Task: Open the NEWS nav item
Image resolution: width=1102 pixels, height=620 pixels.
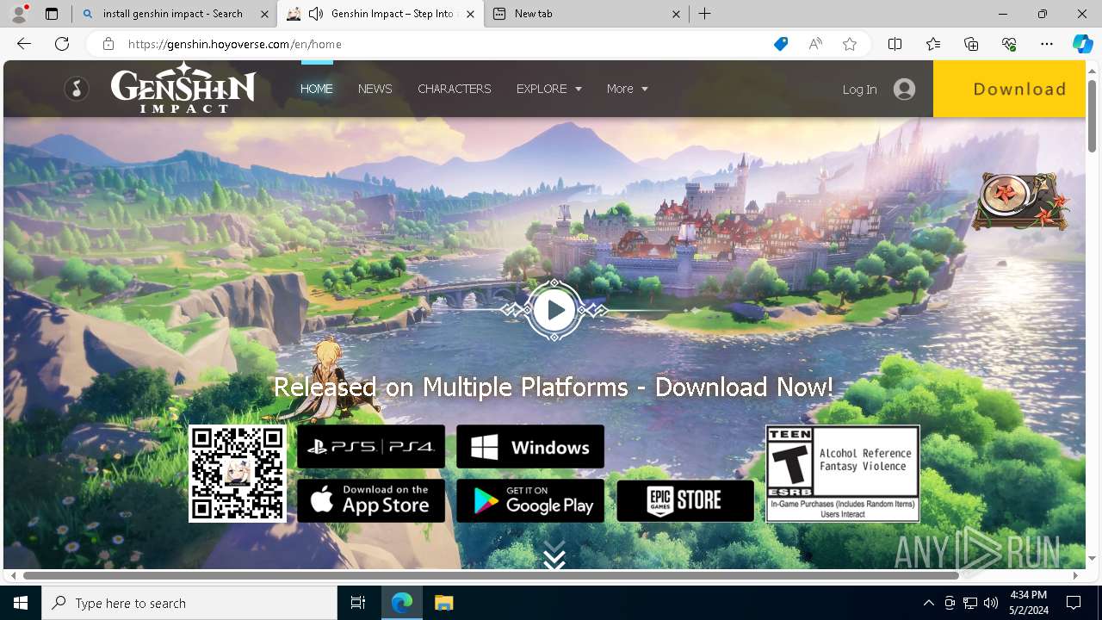Action: tap(375, 89)
